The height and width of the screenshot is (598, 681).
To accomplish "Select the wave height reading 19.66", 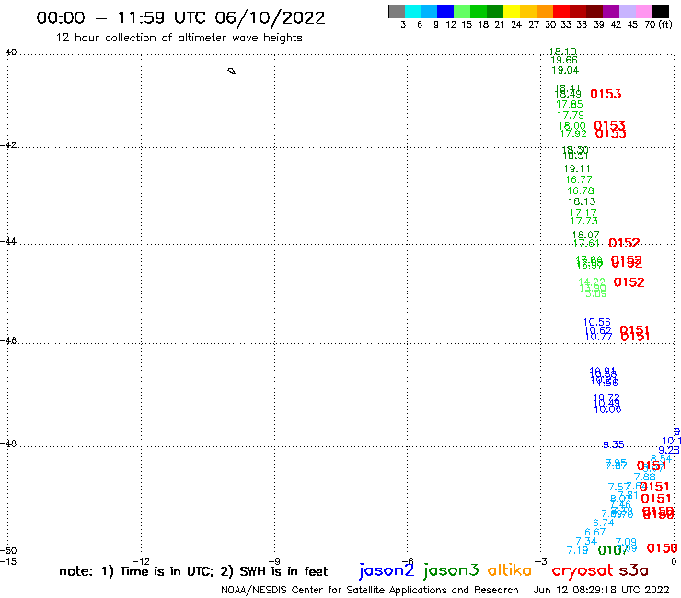I will 564,61.
